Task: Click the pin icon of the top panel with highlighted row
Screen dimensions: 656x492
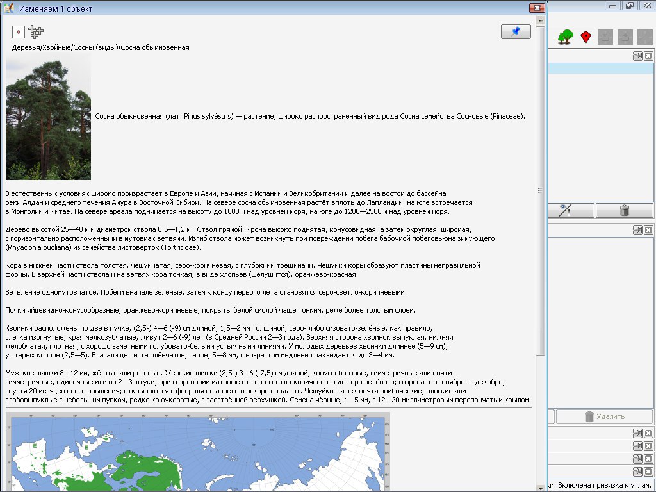Action: (x=637, y=56)
